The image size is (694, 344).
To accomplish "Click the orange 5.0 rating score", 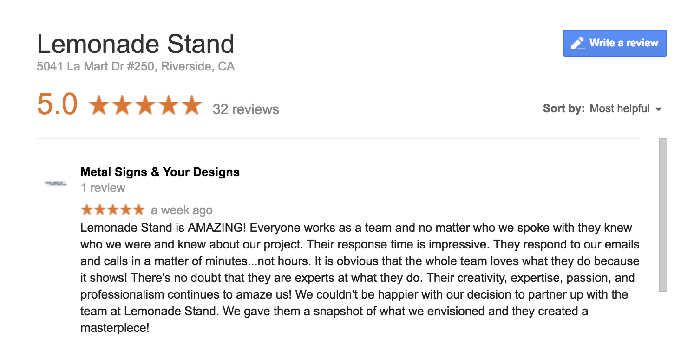I will click(57, 104).
